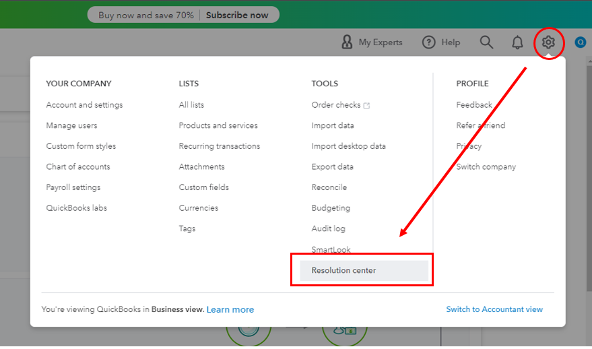Open Custom form styles
Viewport: 592px width, 349px height.
click(81, 146)
